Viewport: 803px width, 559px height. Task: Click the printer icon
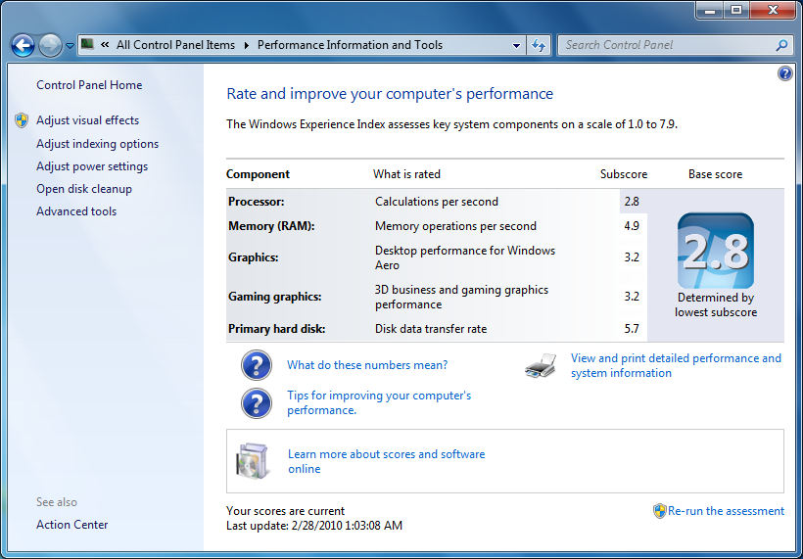coord(541,365)
